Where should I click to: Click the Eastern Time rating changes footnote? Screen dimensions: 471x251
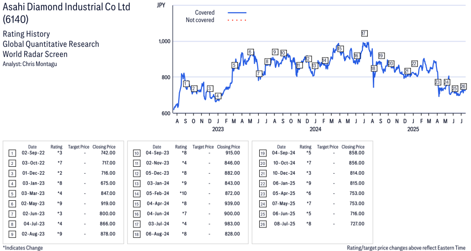click(x=406, y=248)
